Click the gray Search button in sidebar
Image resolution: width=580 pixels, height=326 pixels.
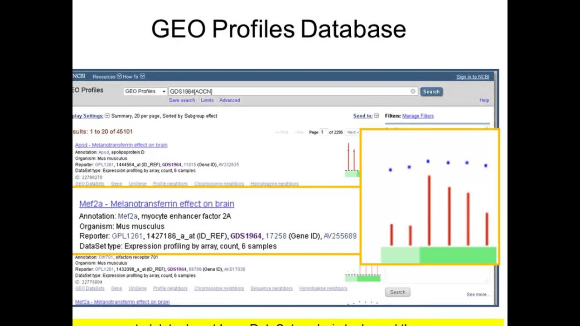(x=397, y=292)
